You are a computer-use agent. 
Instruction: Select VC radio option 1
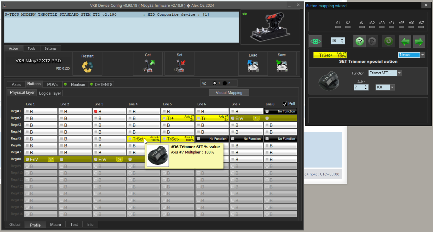point(214,83)
